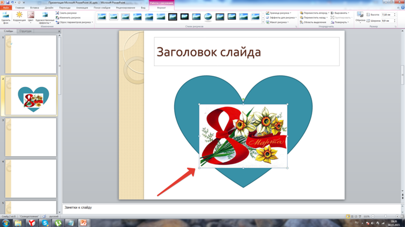The image size is (405, 227).
Task: Open the Выровнять align dropdown
Action: tap(340, 13)
